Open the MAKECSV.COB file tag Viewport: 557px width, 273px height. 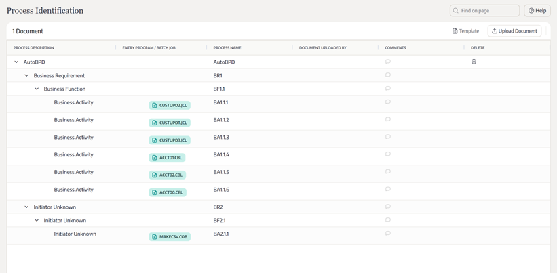pos(170,237)
